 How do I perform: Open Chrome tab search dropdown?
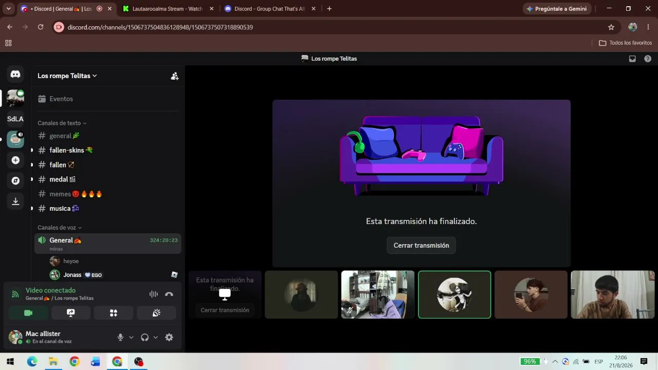click(x=8, y=9)
